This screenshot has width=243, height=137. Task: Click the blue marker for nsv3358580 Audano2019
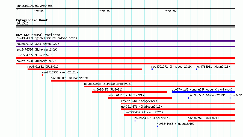[188, 98]
